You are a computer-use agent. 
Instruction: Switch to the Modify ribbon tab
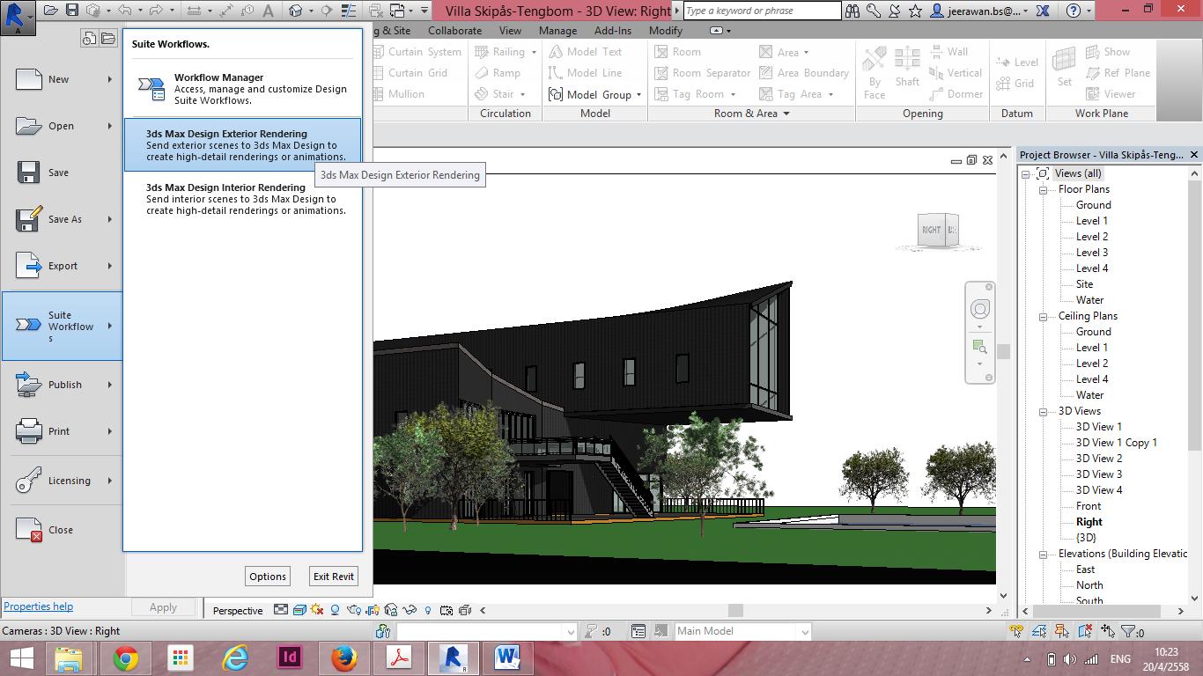tap(665, 31)
